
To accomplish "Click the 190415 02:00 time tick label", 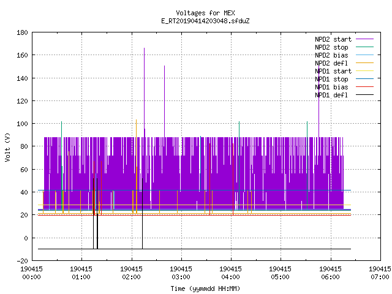I will pos(131,273).
